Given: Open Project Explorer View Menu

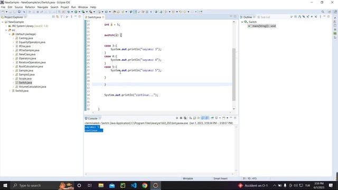Looking at the screenshot, I should pyautogui.click(x=71, y=16).
